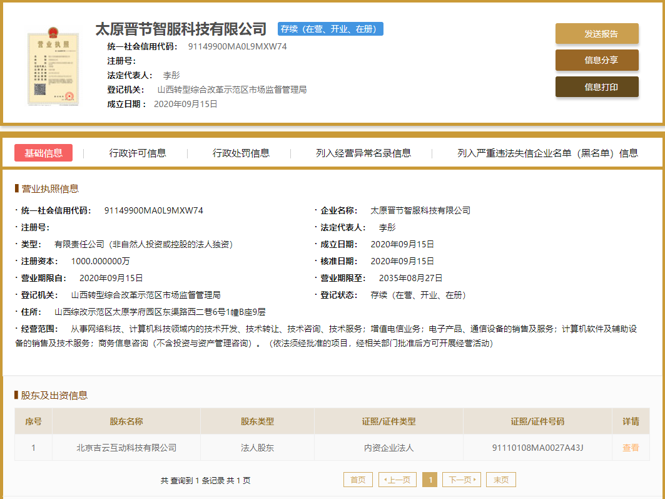Click company title 太原晋节智服科技有限公司
Image resolution: width=665 pixels, height=499 pixels.
tap(181, 29)
